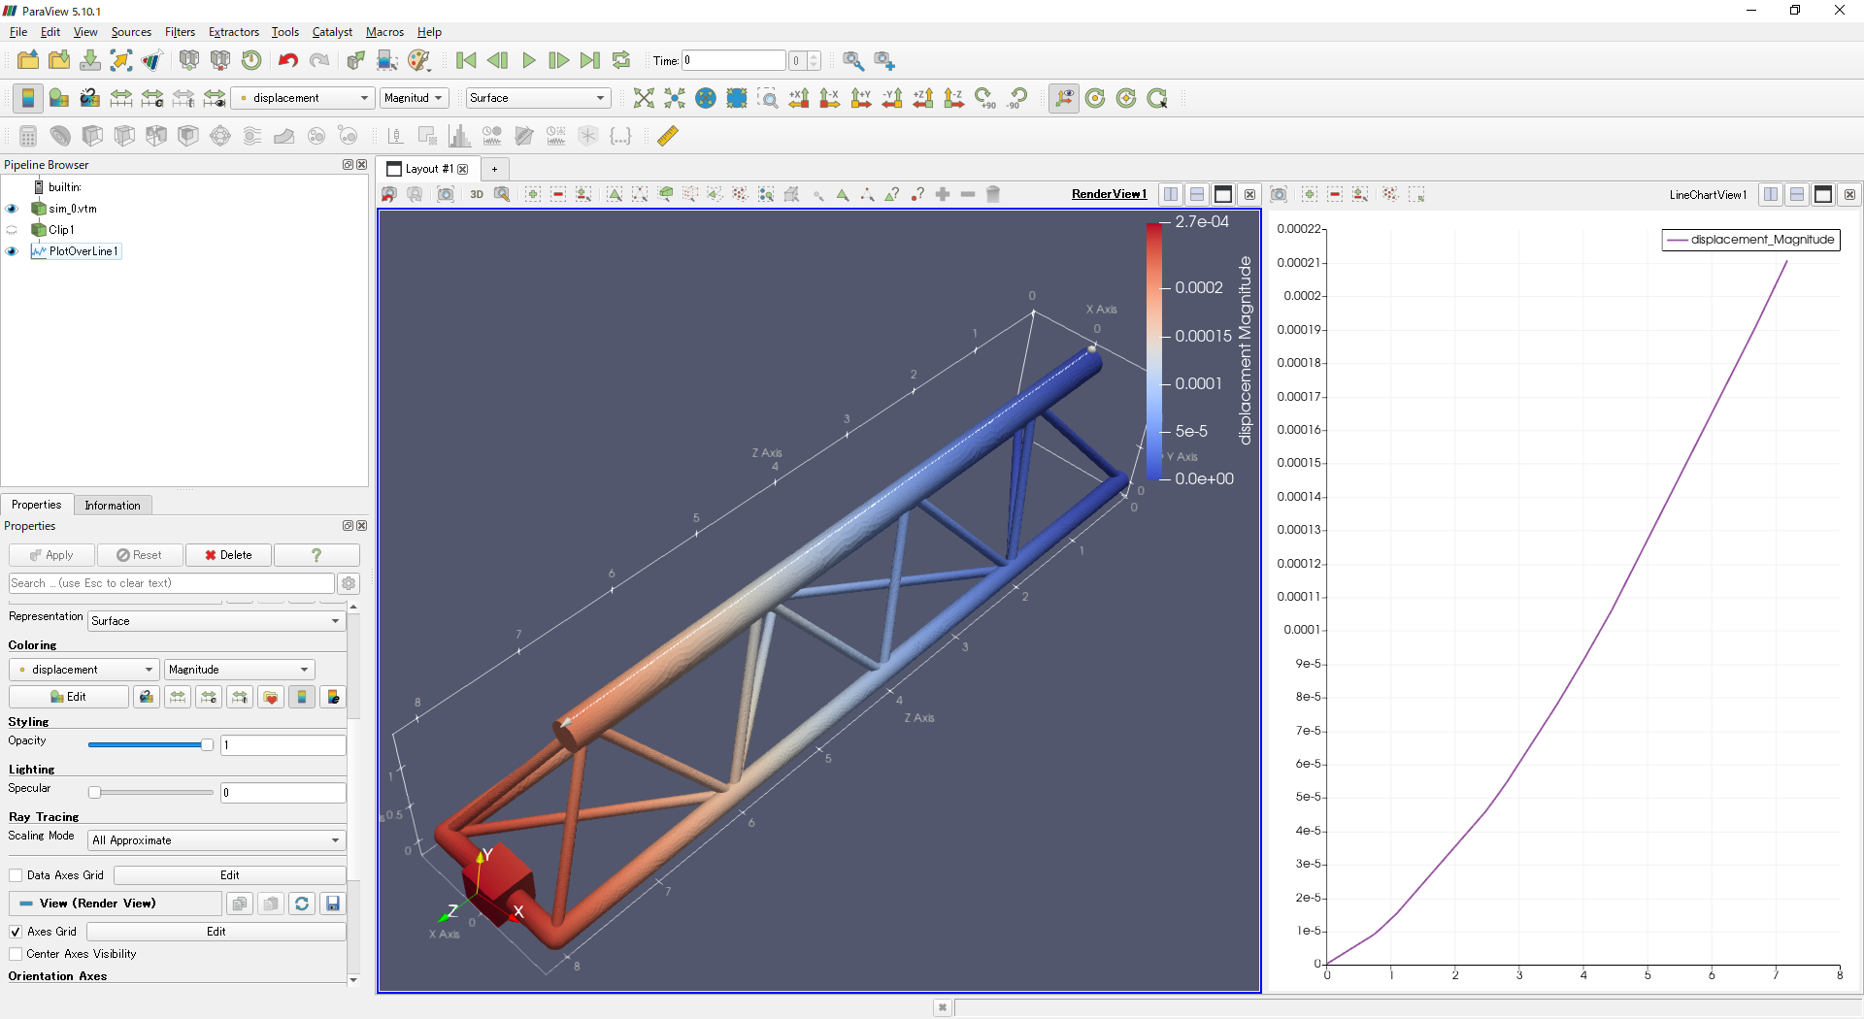Click the Save Data icon
This screenshot has height=1019, width=1864.
[90, 60]
